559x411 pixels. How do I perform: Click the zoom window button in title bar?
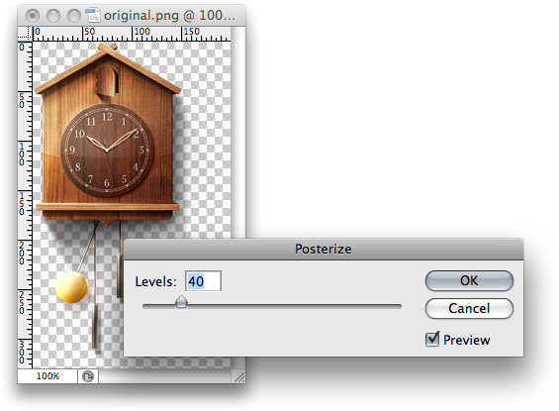click(x=74, y=15)
